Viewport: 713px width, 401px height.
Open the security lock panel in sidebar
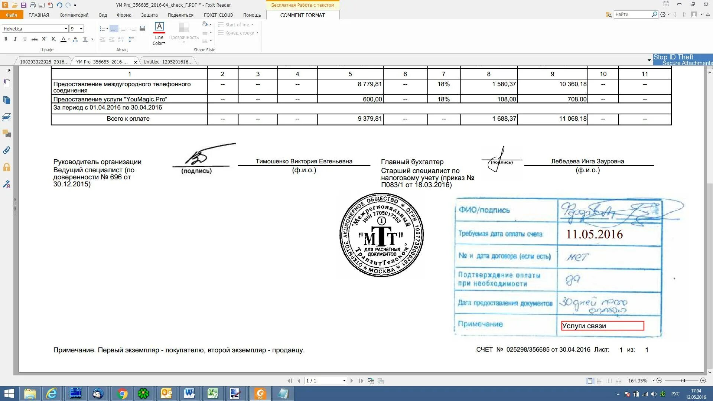(6, 167)
